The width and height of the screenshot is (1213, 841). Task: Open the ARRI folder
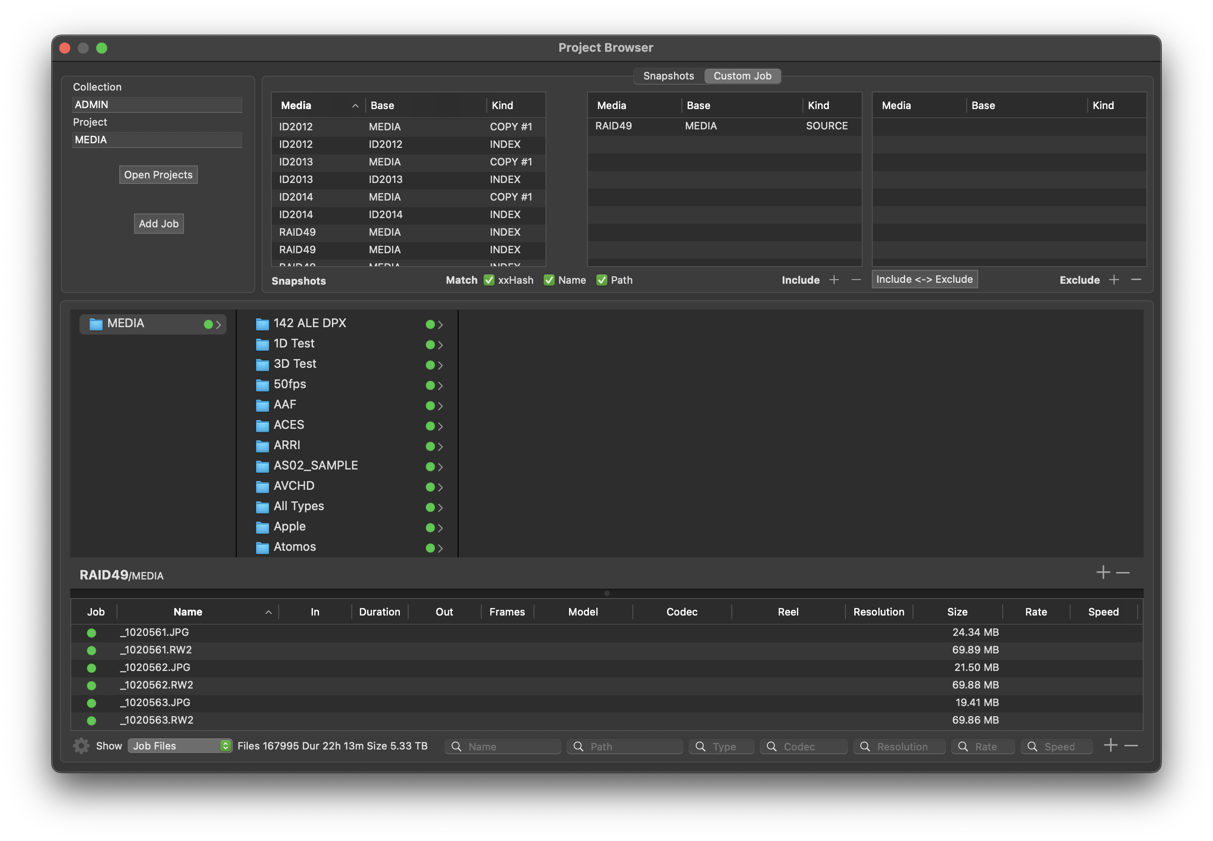[287, 445]
